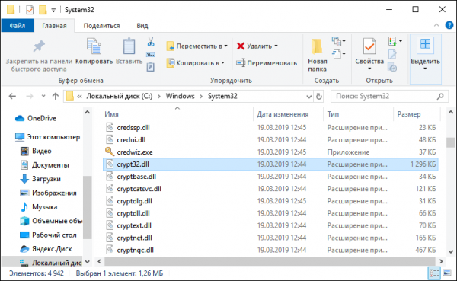Collapse the ribbon with the chevron
457x281 pixels.
[436, 25]
